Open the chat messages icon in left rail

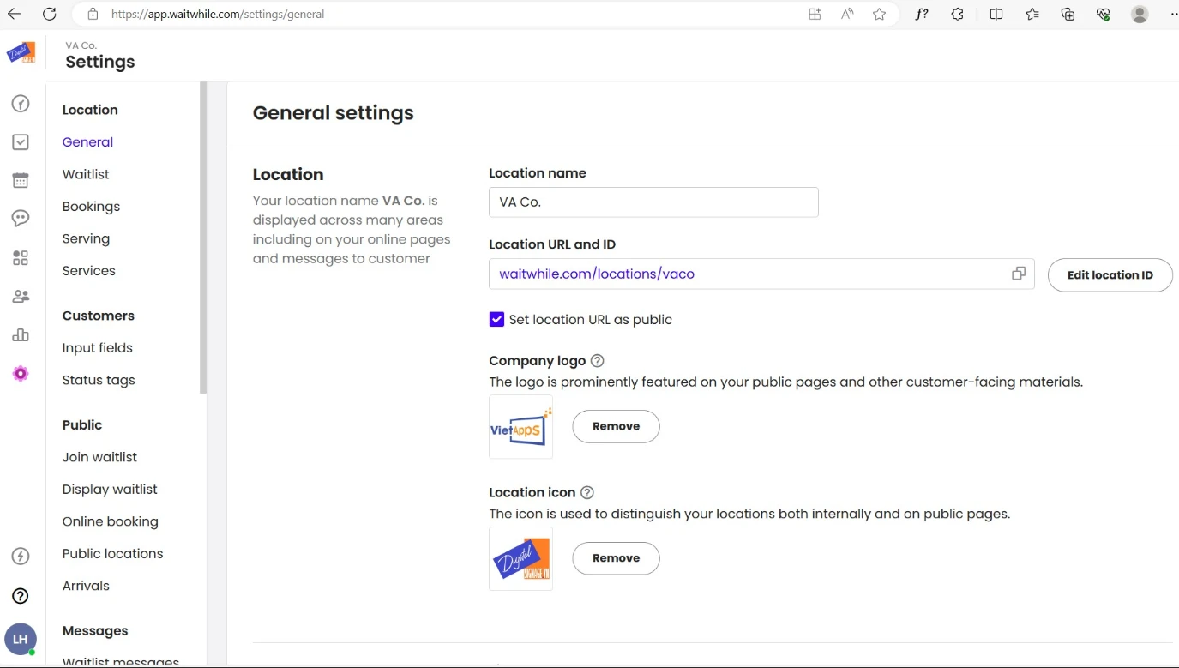(x=21, y=219)
